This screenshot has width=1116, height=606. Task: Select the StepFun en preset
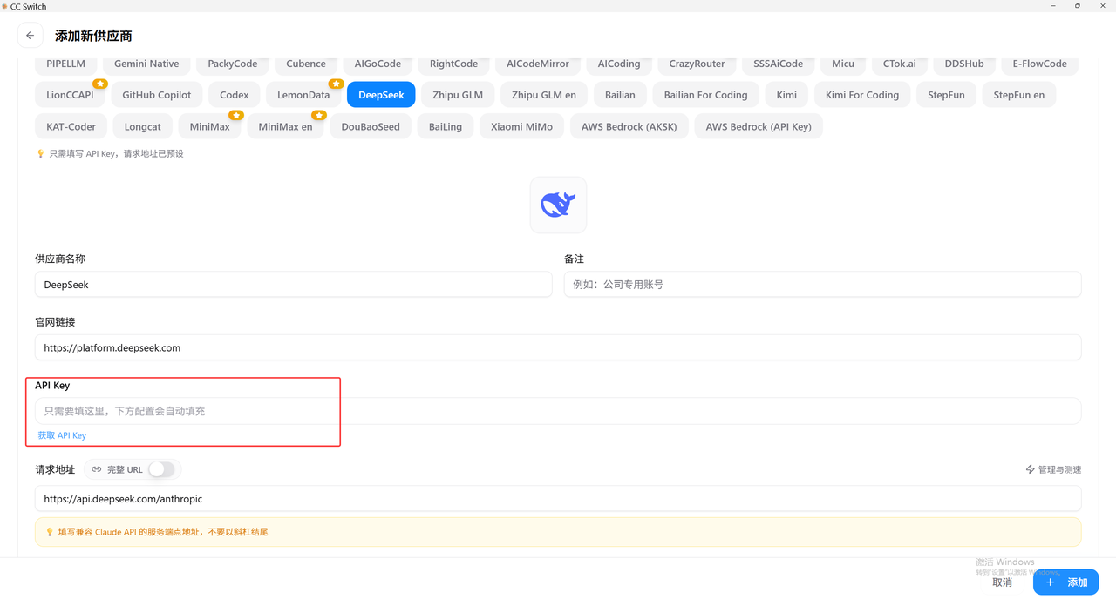tap(1019, 95)
